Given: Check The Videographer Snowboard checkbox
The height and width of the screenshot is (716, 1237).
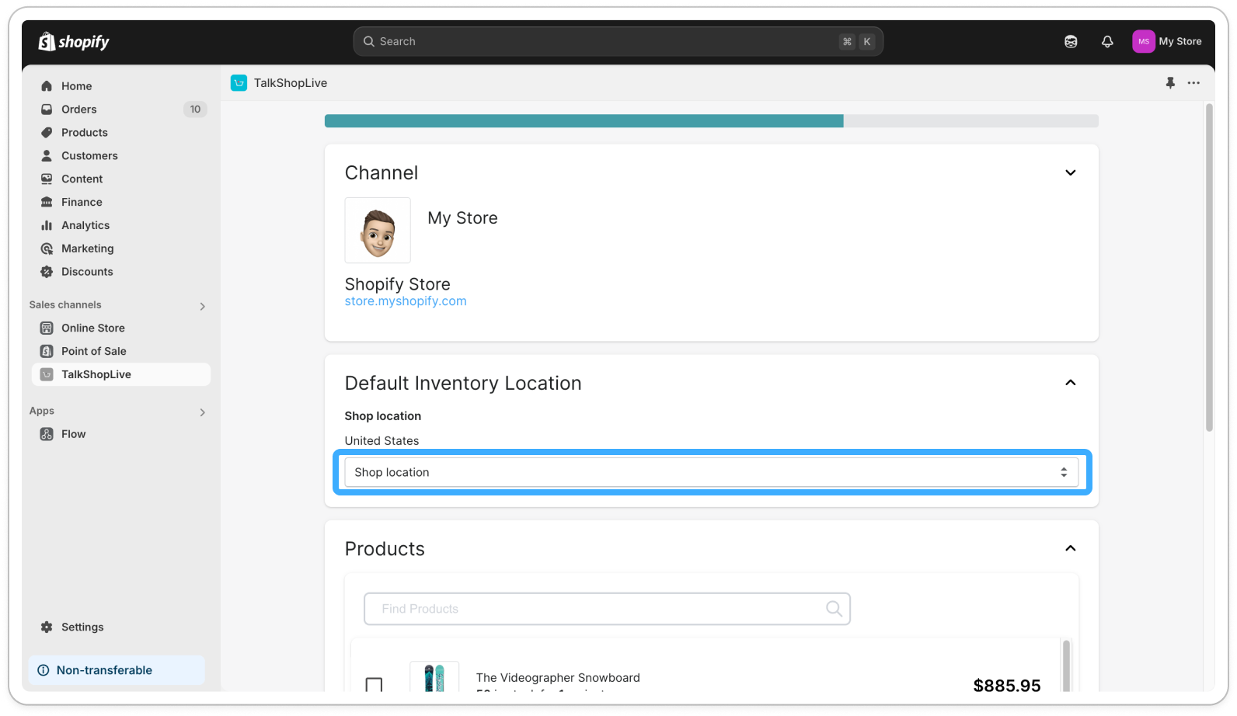Looking at the screenshot, I should [x=374, y=685].
